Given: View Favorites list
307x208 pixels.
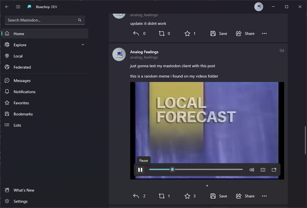Looking at the screenshot, I should tap(45, 103).
